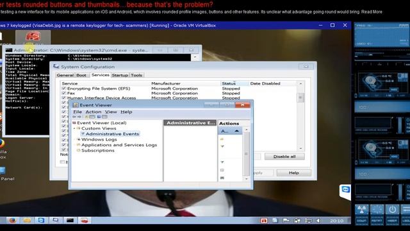Follow the Read More link at top
The height and width of the screenshot is (231, 410).
click(x=372, y=12)
